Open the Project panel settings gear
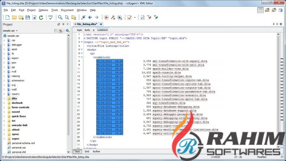This screenshot has width=286, height=161. 67,31
